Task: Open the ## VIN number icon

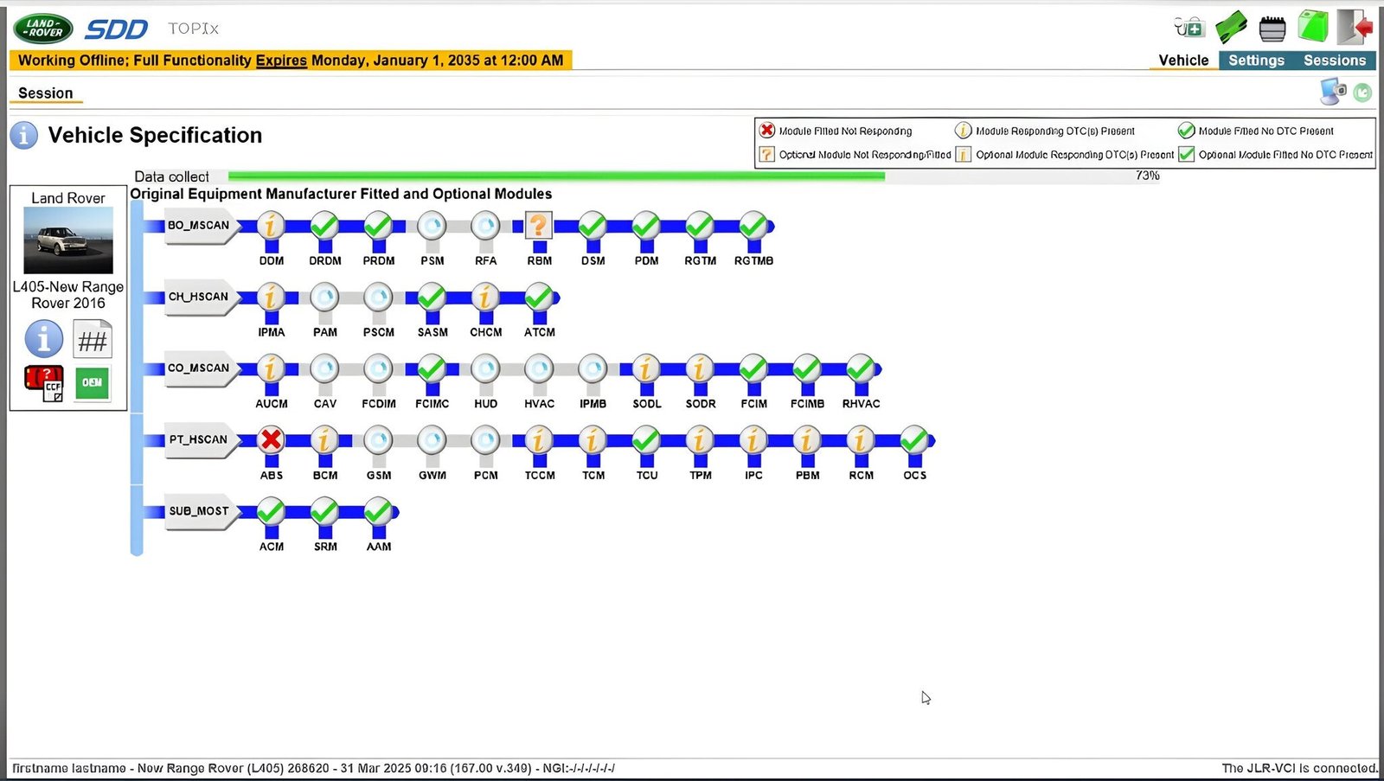Action: click(x=93, y=340)
